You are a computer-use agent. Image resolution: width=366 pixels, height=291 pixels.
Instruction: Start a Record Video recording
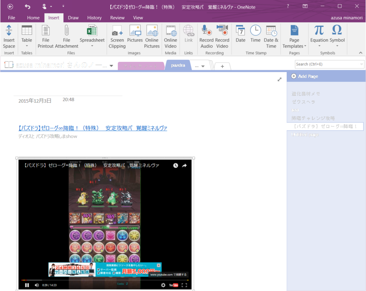point(222,37)
